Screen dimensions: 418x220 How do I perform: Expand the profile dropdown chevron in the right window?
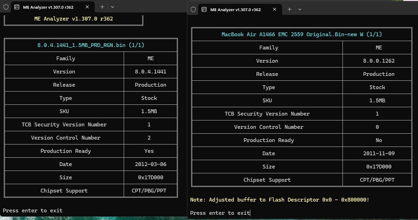(x=300, y=9)
